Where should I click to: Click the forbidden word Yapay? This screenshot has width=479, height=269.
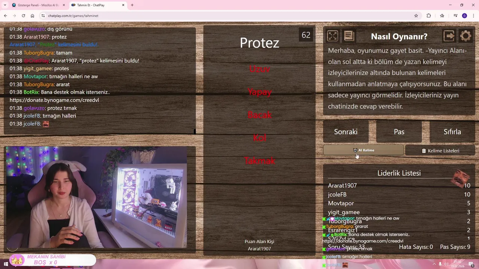259,92
